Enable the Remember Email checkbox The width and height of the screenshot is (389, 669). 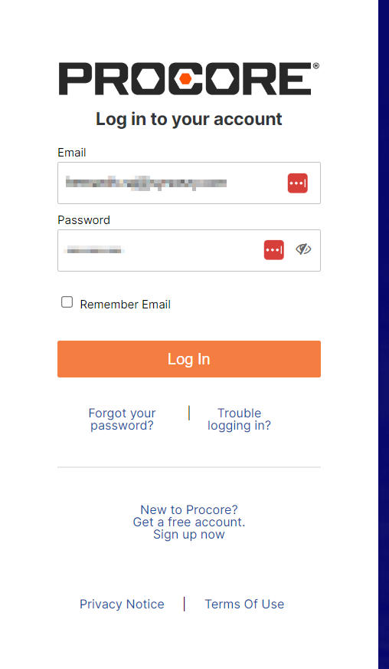pyautogui.click(x=67, y=302)
